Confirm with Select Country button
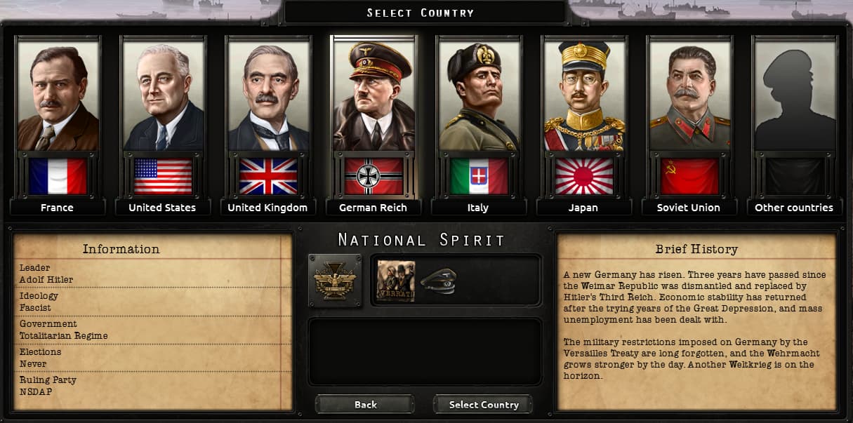The width and height of the screenshot is (853, 423). [x=483, y=405]
